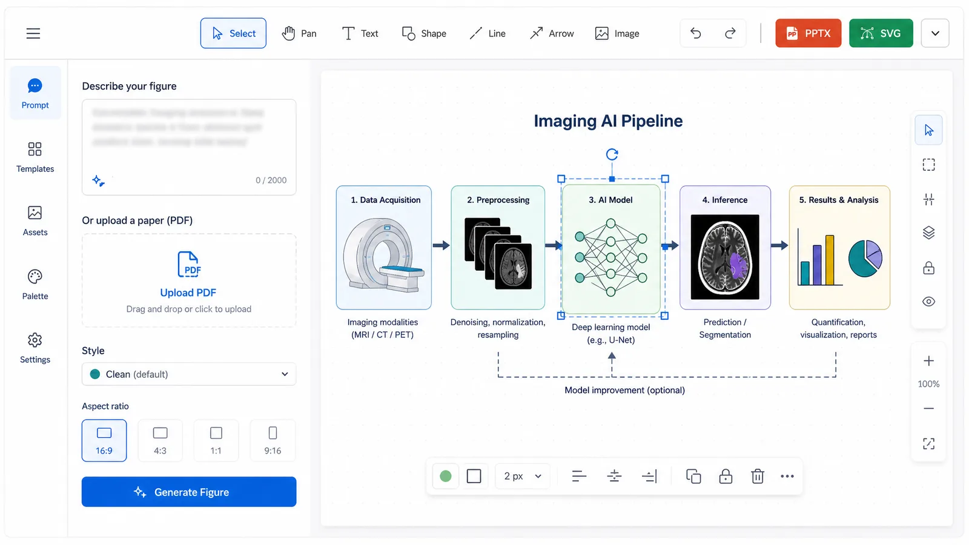The width and height of the screenshot is (969, 545).
Task: Select the pointer tool in right panel
Action: (928, 130)
